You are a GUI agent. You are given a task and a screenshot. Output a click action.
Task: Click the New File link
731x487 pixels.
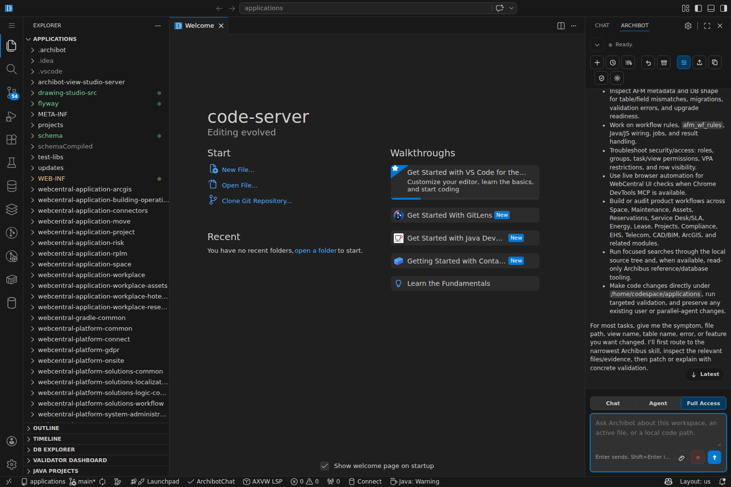click(x=238, y=169)
